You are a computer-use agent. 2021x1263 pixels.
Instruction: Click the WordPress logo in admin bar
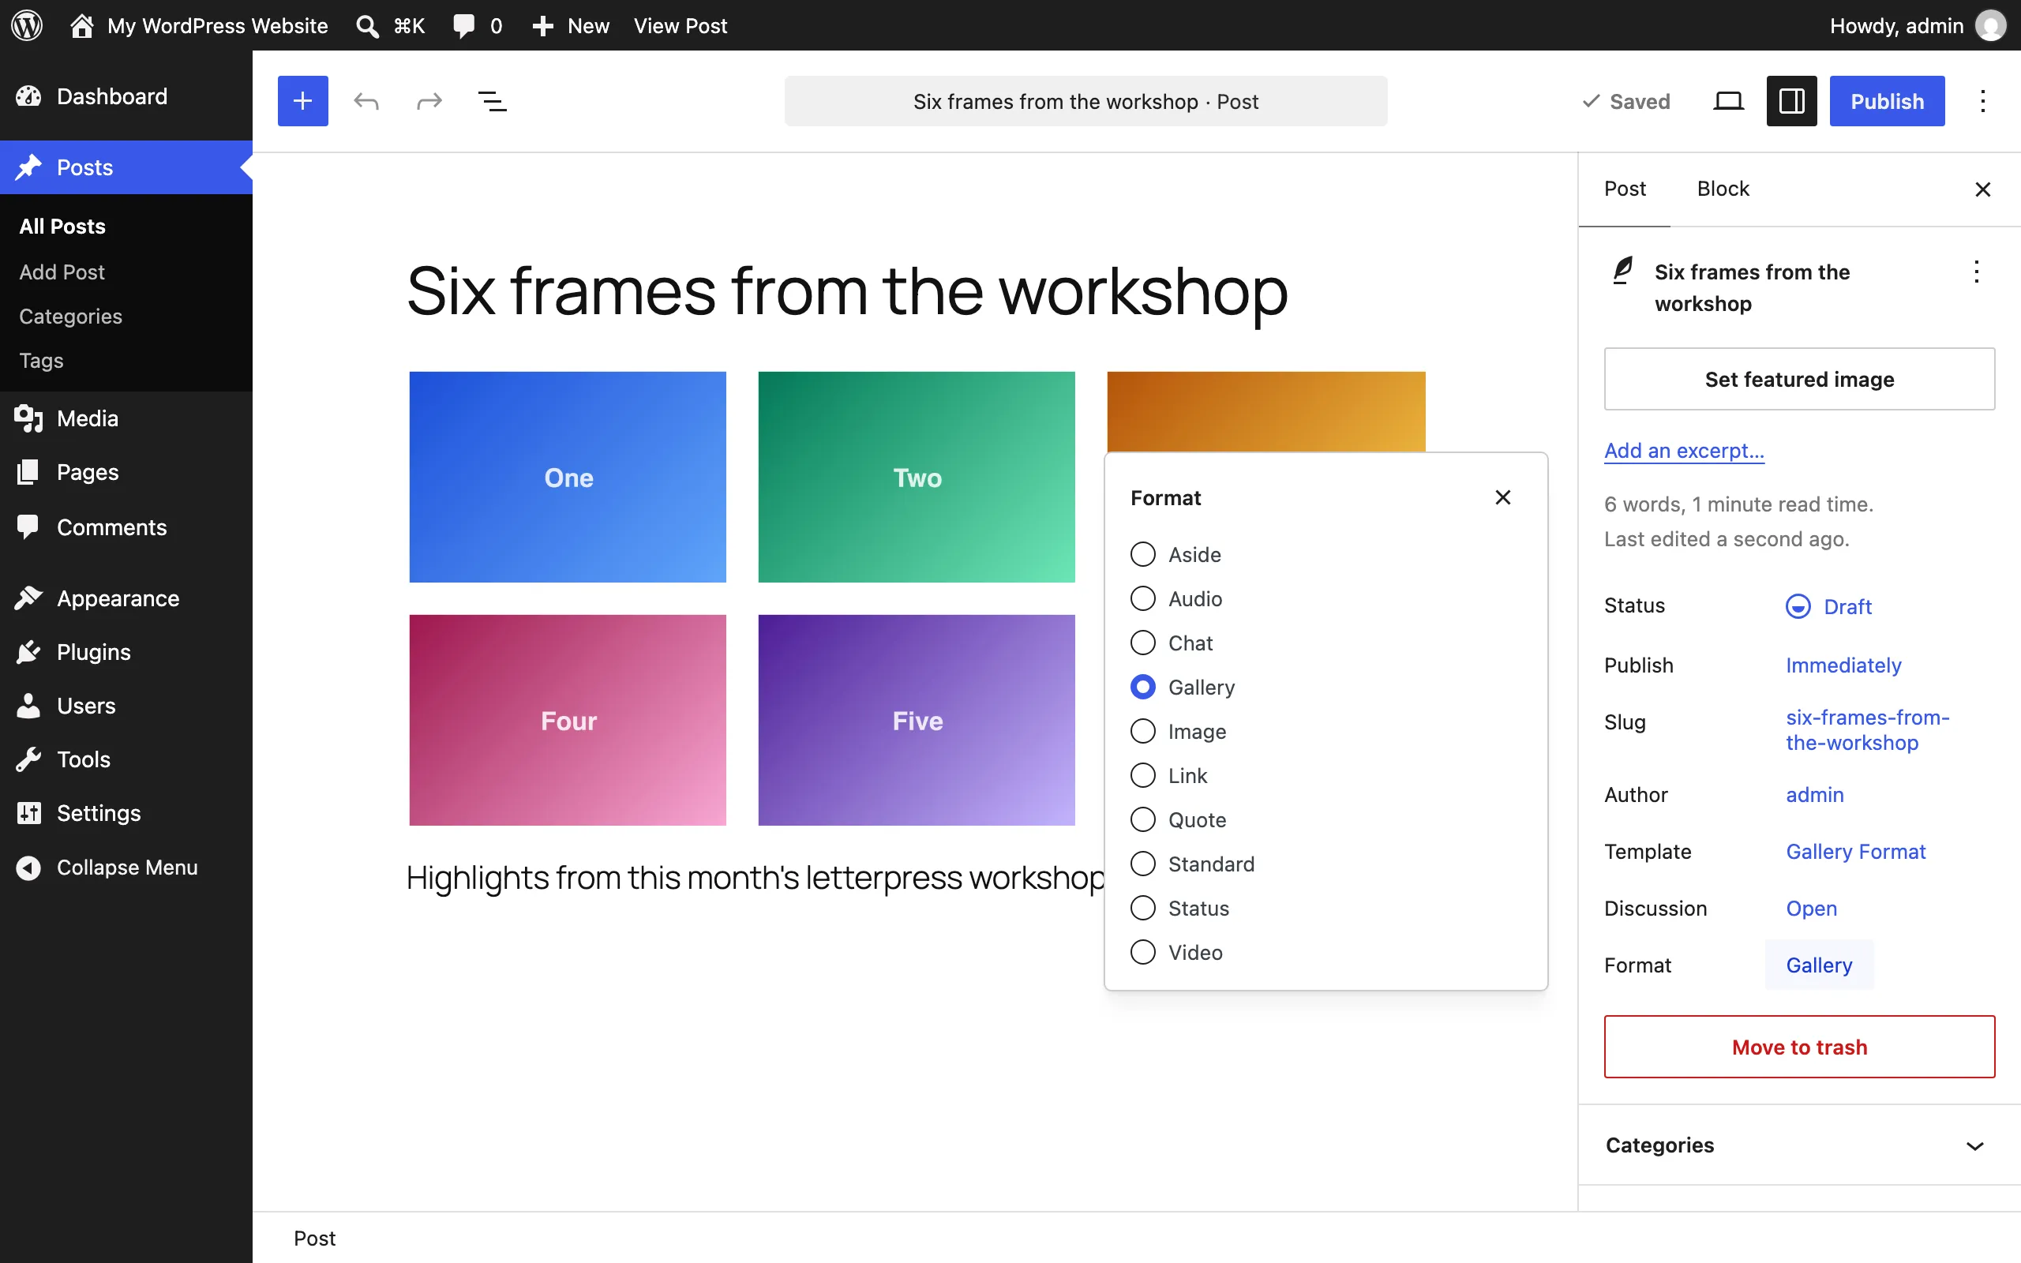27,25
